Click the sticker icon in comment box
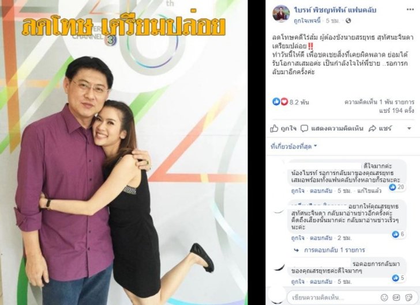Image resolution: width=420 pixels, height=305 pixels. (x=408, y=298)
